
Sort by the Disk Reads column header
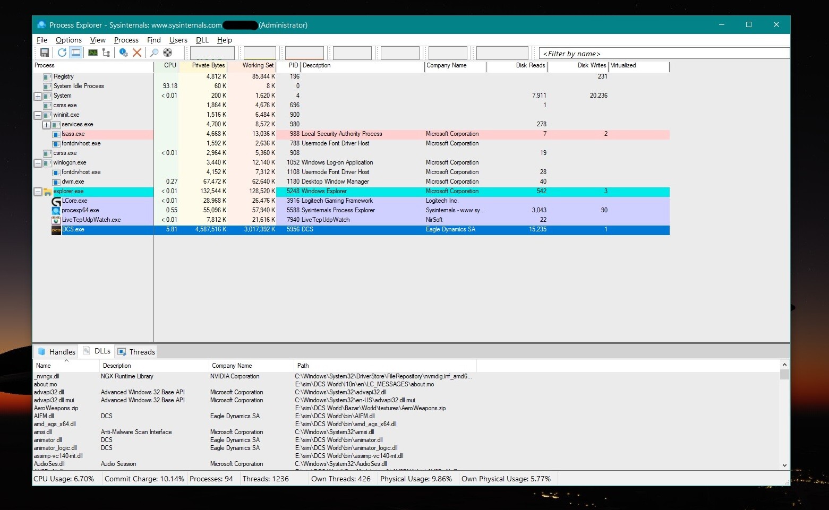(x=517, y=65)
